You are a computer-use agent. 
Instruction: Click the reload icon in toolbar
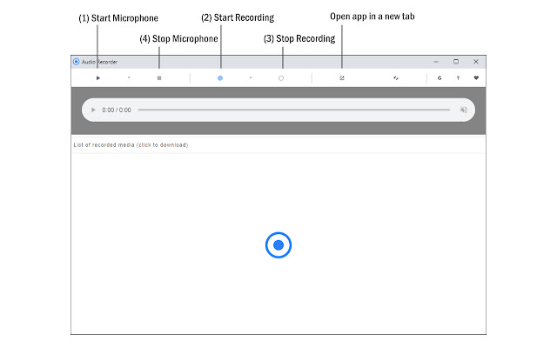[x=440, y=78]
